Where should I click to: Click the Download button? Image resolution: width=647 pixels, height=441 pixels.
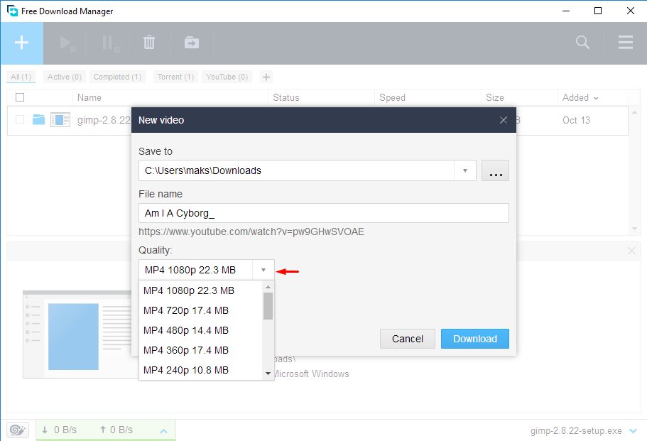pyautogui.click(x=475, y=339)
